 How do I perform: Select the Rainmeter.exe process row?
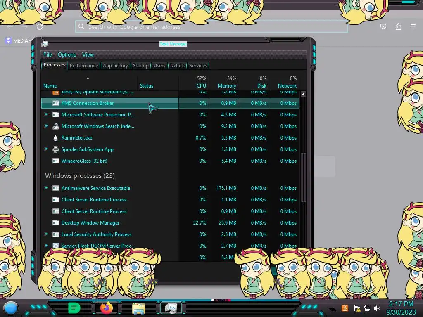tap(170, 138)
